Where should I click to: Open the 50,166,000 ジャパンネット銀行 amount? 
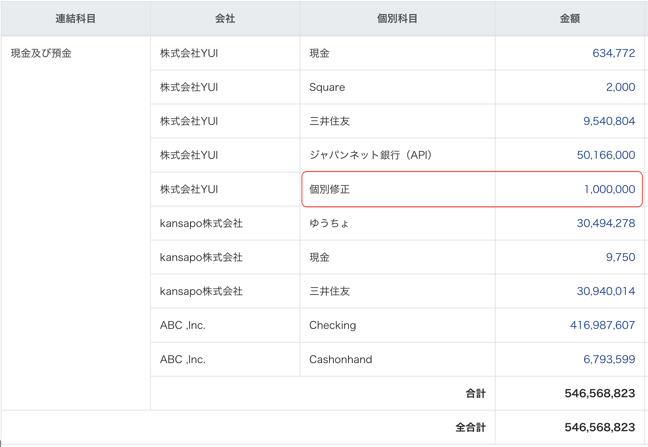click(x=606, y=155)
